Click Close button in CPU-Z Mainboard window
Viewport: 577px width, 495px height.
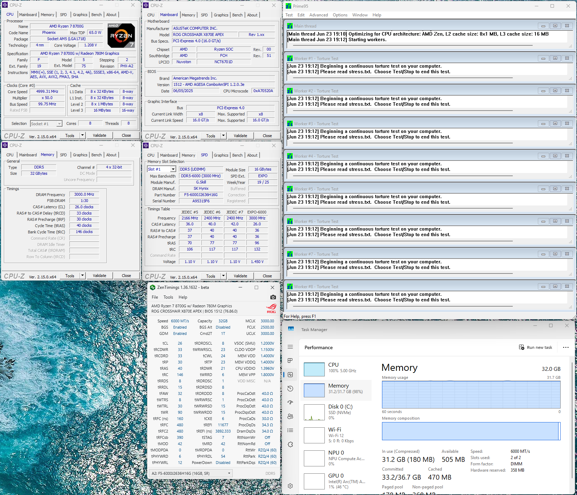click(x=267, y=136)
